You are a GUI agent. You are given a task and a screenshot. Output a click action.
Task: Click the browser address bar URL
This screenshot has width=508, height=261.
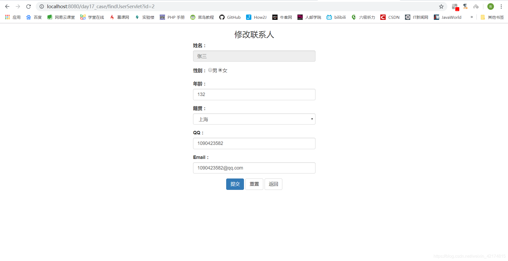pos(101,6)
